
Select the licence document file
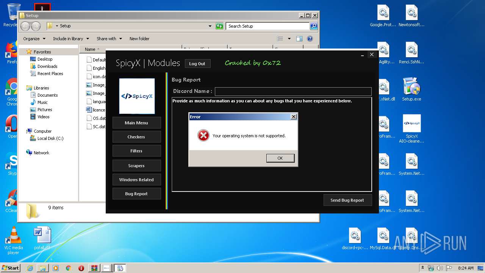click(x=96, y=110)
